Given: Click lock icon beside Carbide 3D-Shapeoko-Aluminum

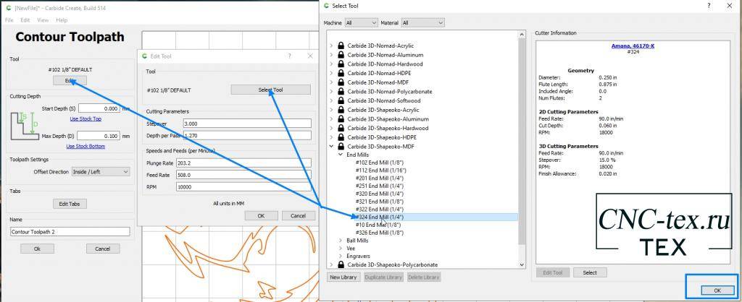Looking at the screenshot, I should coord(341,118).
